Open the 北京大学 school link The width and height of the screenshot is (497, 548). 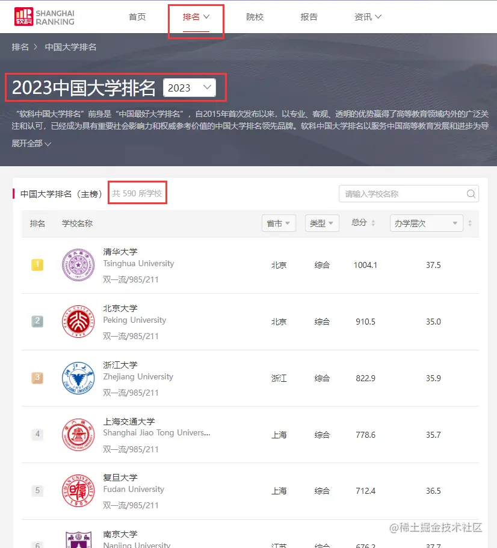(x=120, y=308)
